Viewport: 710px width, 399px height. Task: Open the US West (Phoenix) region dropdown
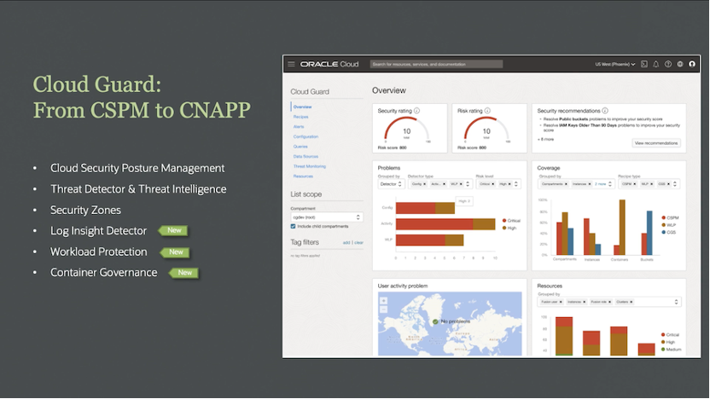pyautogui.click(x=615, y=64)
